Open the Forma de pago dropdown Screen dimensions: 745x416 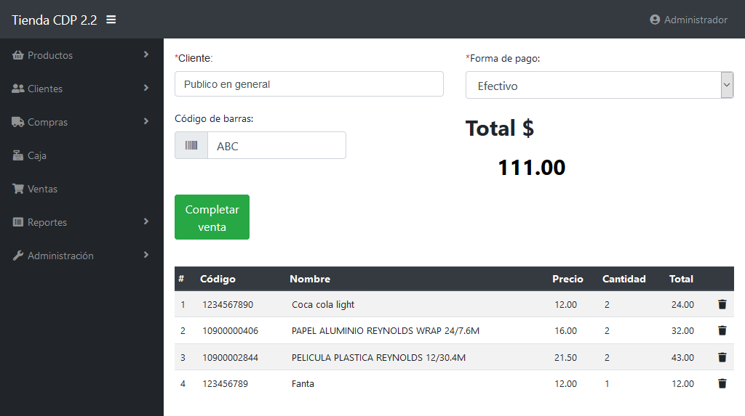click(599, 86)
